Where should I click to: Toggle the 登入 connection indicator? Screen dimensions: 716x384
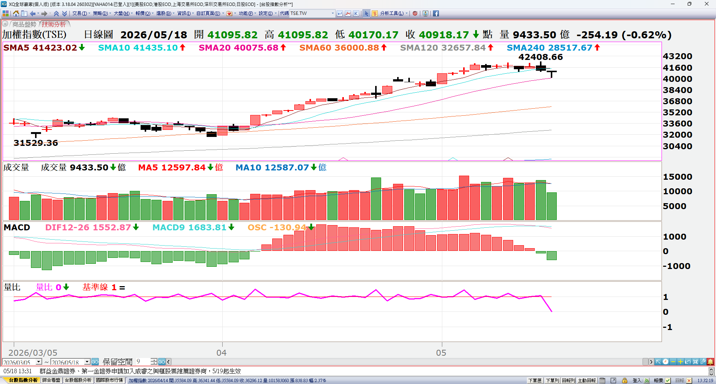point(647,380)
